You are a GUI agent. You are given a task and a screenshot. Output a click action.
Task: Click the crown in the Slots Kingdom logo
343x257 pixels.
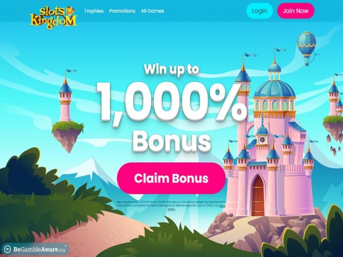click(71, 11)
